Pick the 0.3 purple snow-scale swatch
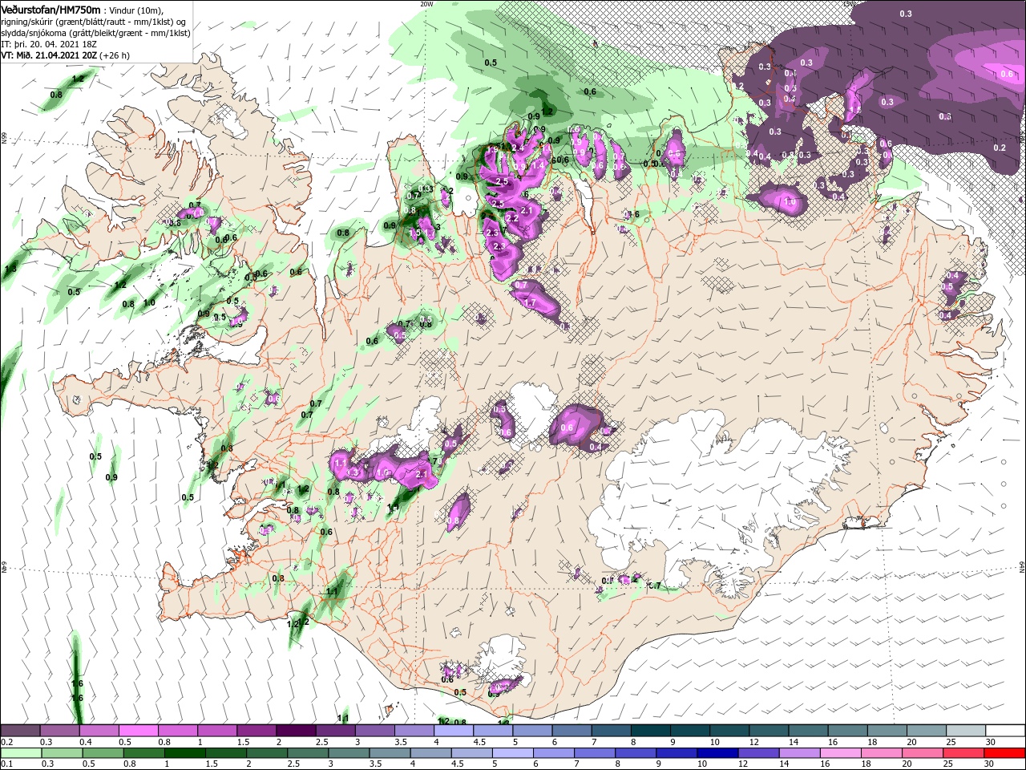 coord(59,731)
